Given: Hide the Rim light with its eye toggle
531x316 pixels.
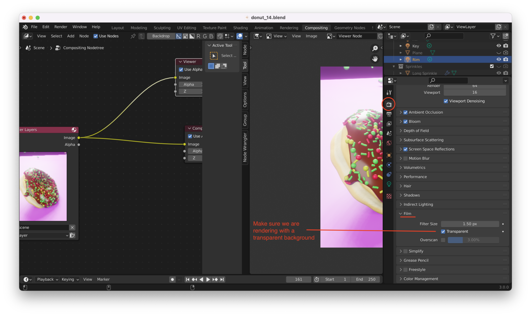Looking at the screenshot, I should 498,59.
